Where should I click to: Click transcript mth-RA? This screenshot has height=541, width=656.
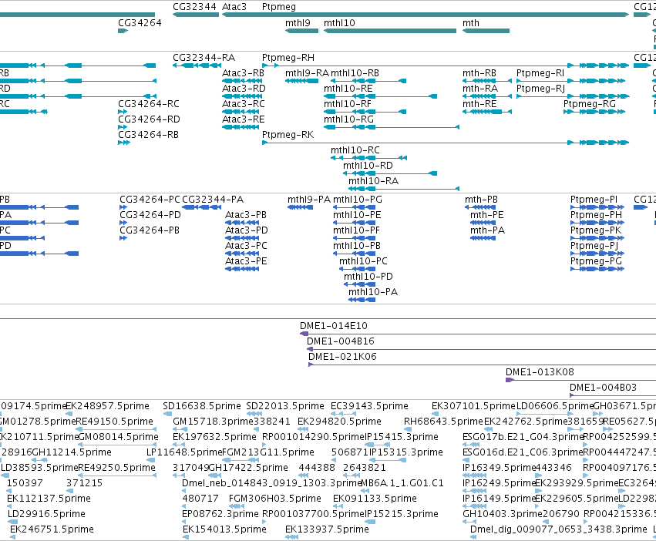tap(480, 89)
